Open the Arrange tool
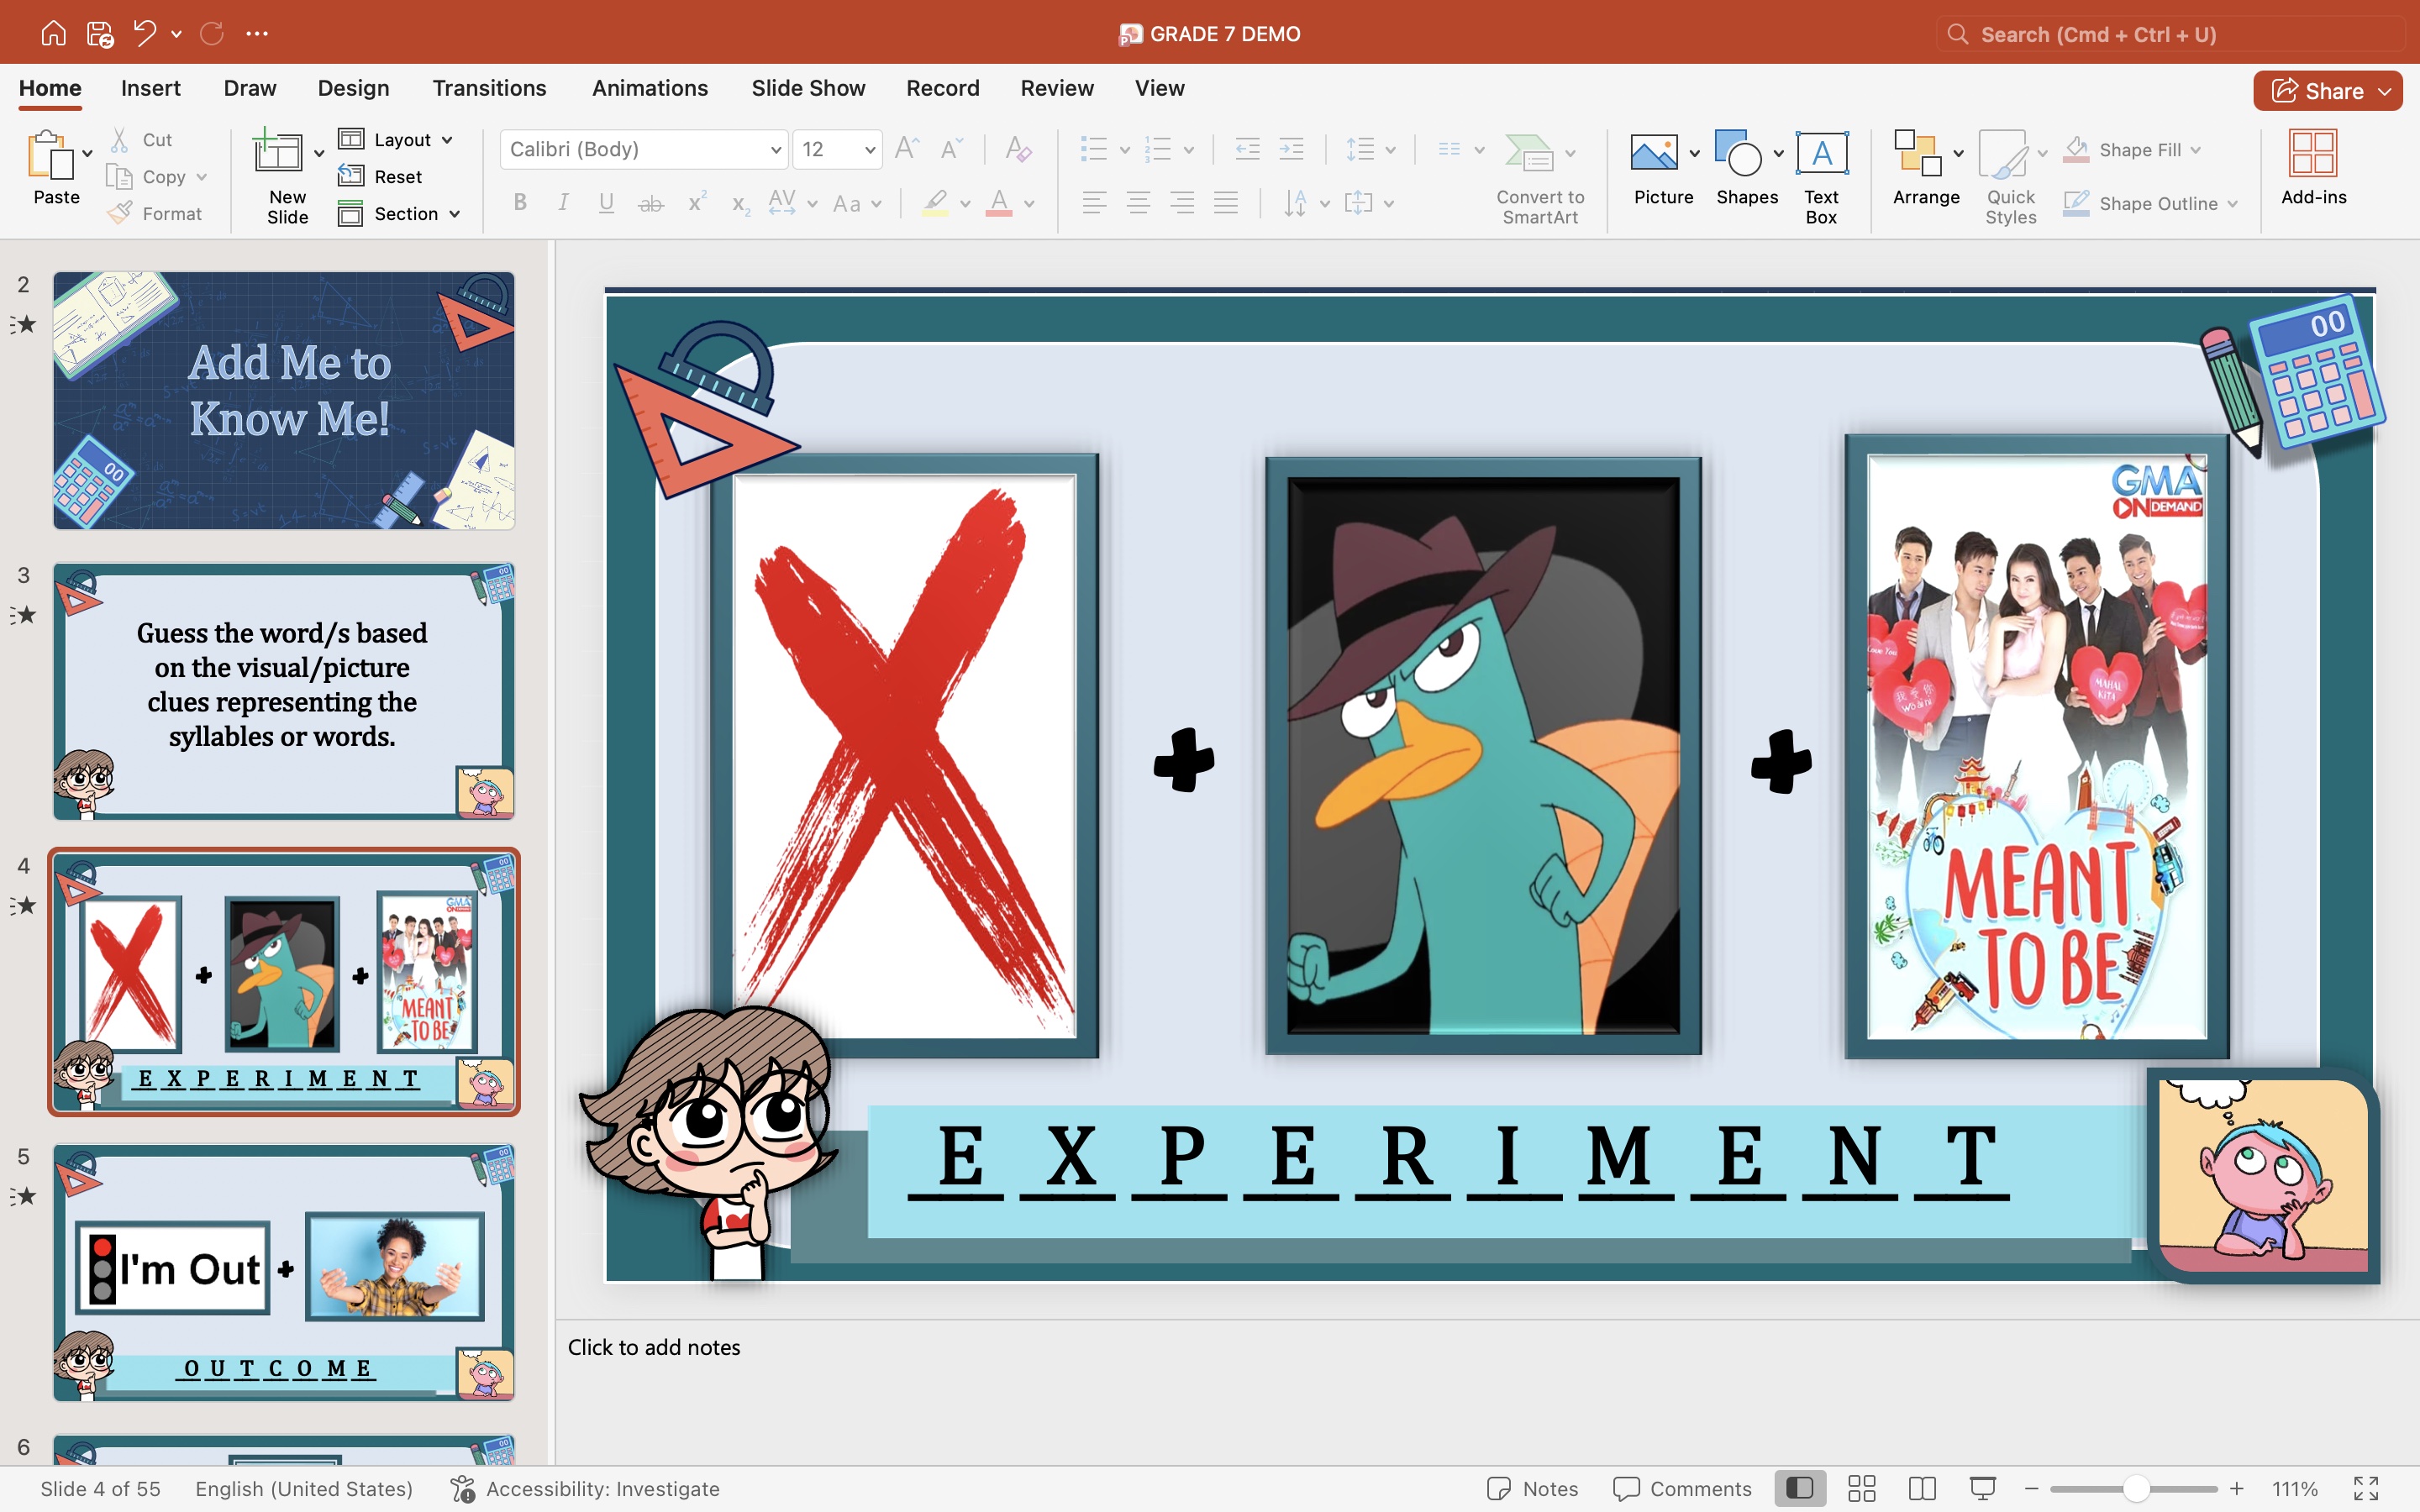 (x=1918, y=153)
